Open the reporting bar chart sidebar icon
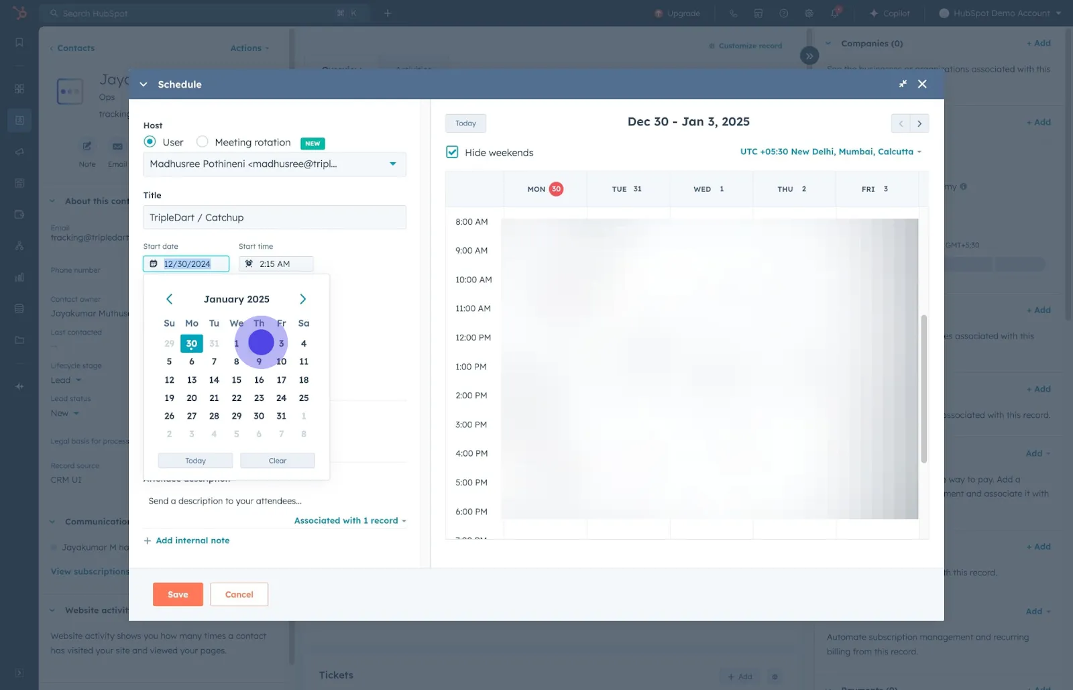 tap(19, 277)
